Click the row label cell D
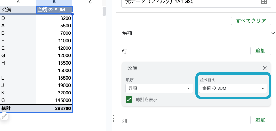Viewport: 276px width, 131px height. [18, 18]
